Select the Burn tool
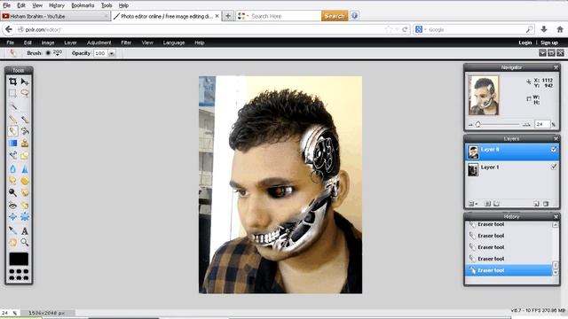 tap(25, 192)
